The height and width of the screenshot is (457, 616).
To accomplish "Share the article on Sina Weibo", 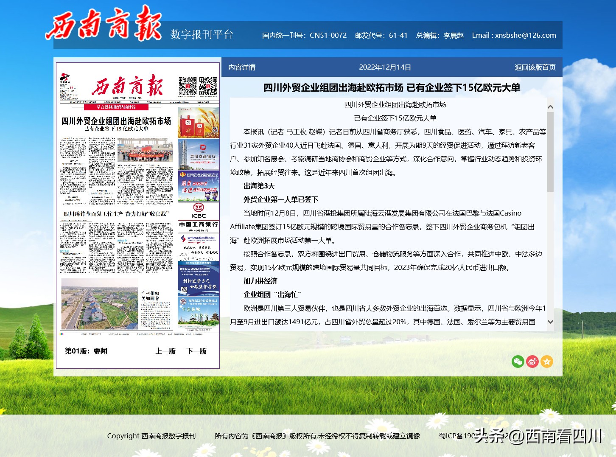I will (x=532, y=362).
